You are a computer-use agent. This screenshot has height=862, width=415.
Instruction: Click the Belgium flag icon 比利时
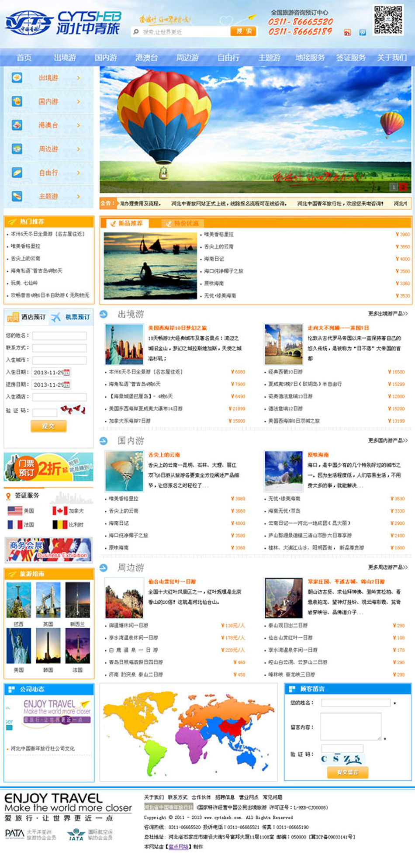coord(60,524)
